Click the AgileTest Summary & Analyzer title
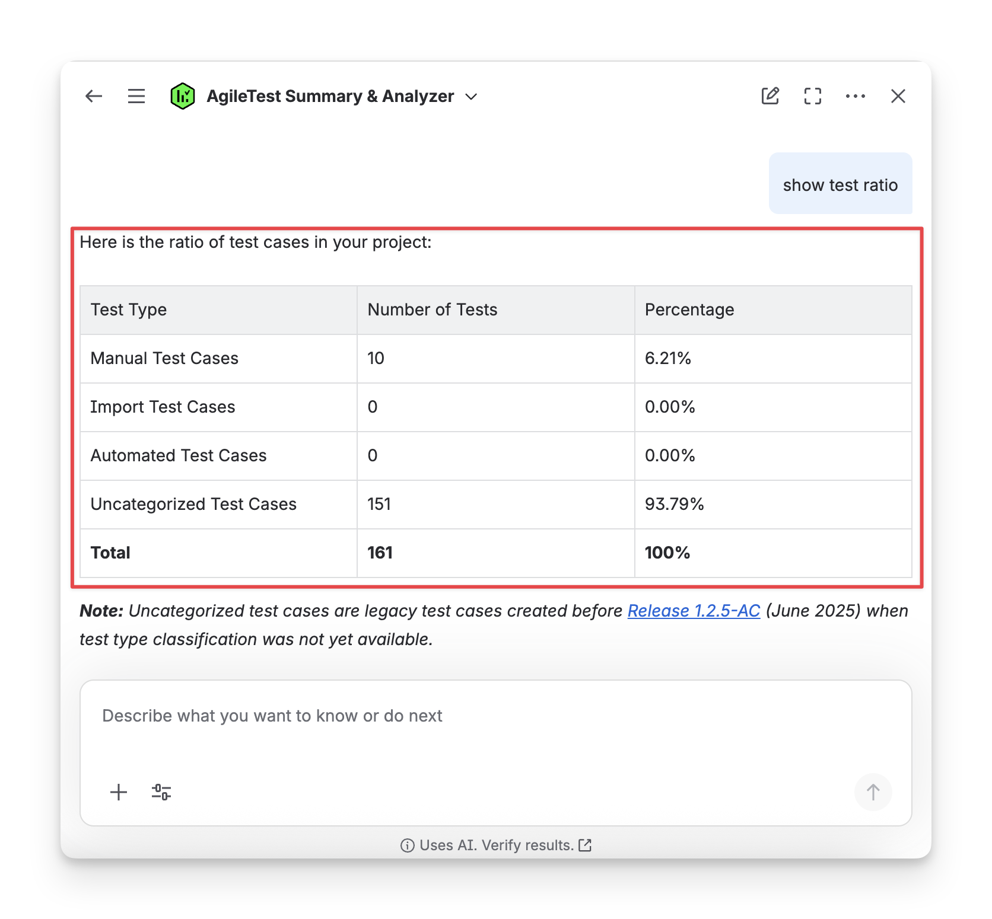 click(x=330, y=96)
